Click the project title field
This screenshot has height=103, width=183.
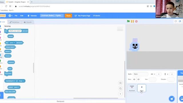(52, 15)
